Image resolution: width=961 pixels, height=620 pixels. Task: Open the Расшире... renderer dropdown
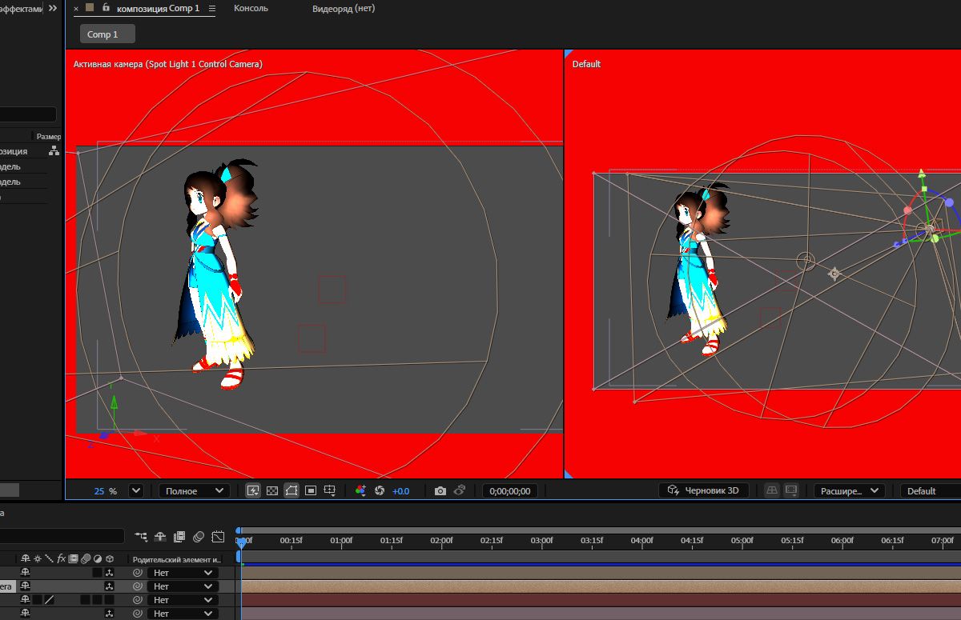848,490
